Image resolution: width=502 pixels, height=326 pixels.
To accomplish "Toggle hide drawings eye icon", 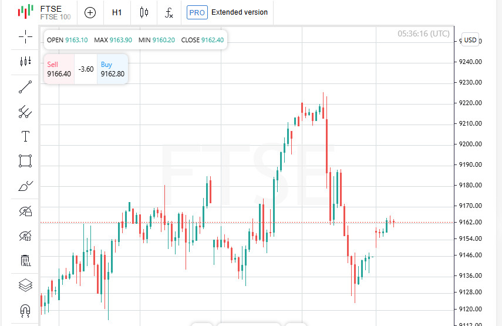I will [x=25, y=211].
